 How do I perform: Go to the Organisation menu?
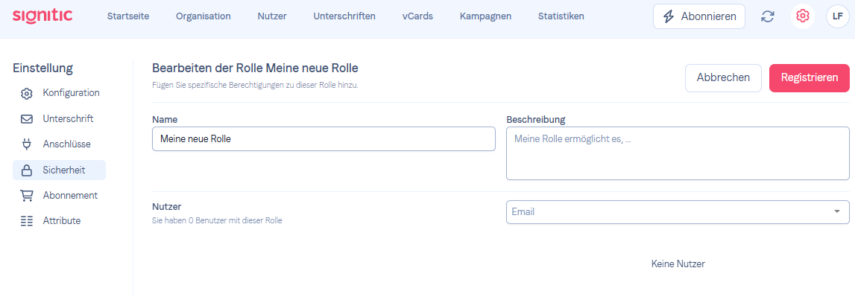point(204,16)
